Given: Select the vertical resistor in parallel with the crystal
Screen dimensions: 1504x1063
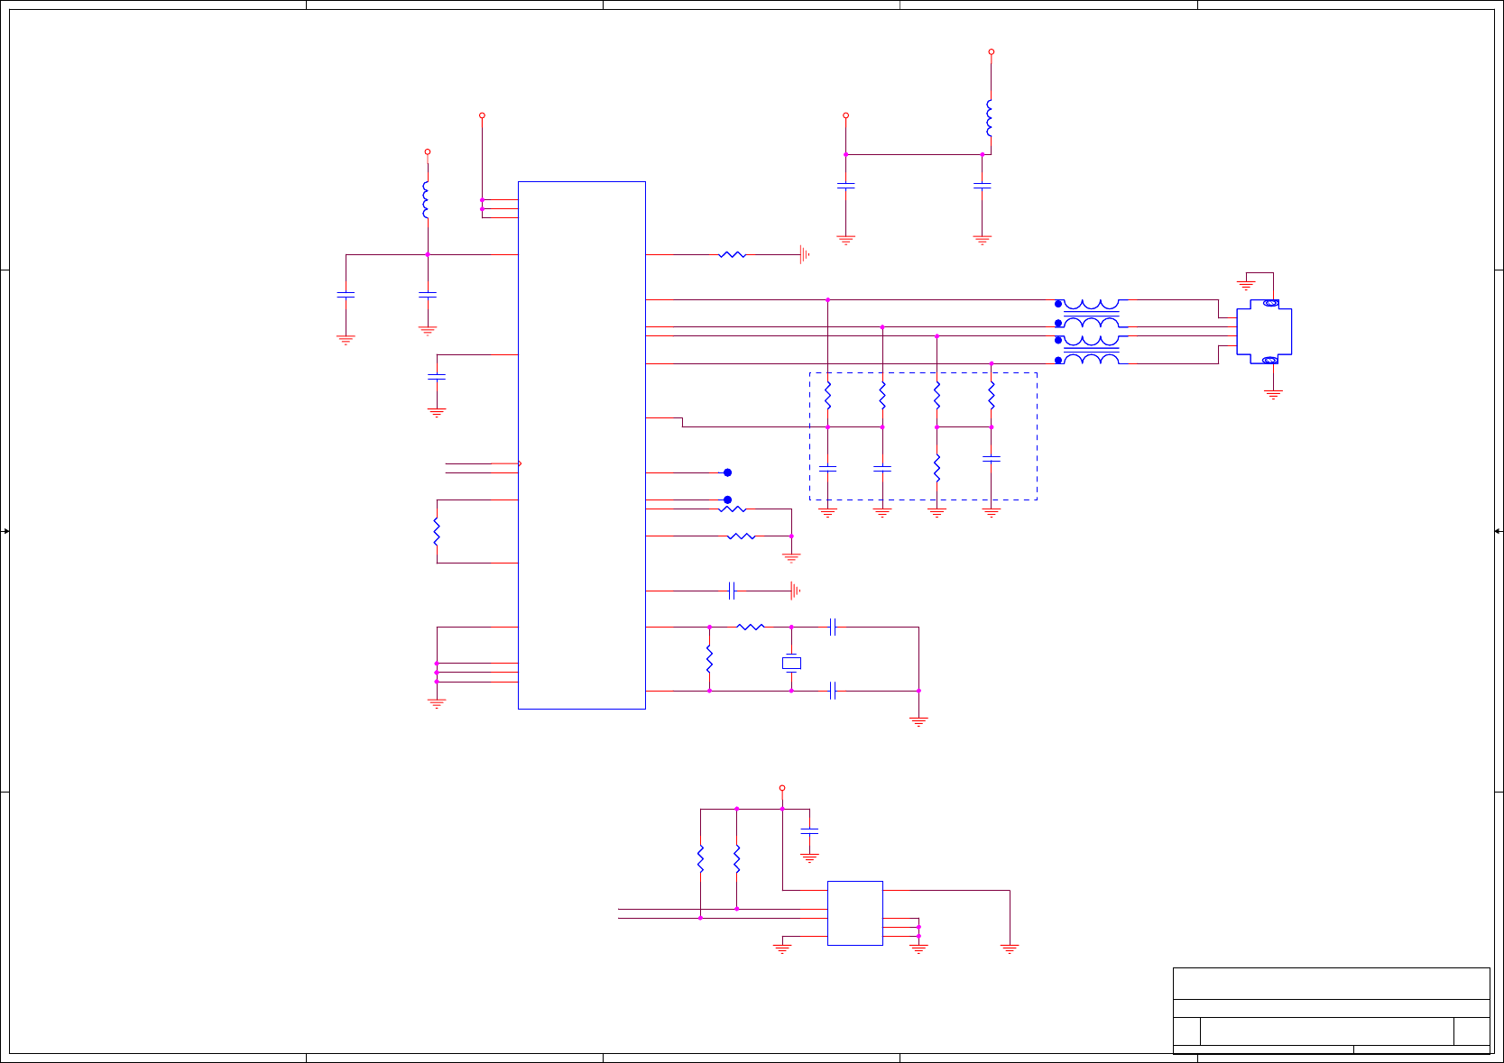Looking at the screenshot, I should [709, 659].
